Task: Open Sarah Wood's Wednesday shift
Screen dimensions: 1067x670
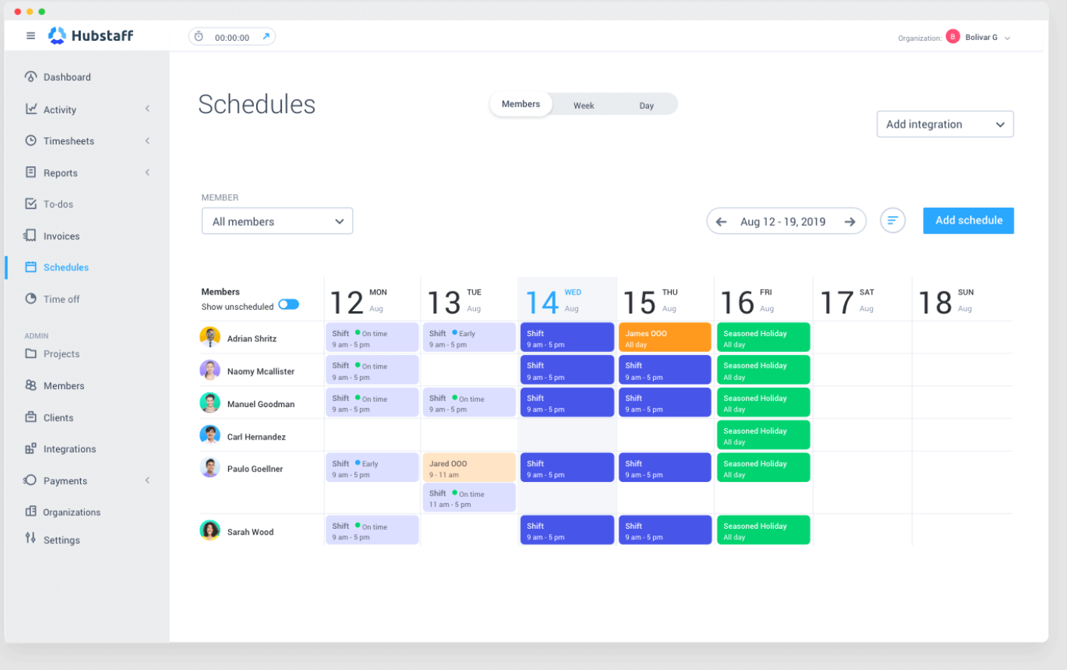Action: tap(567, 530)
